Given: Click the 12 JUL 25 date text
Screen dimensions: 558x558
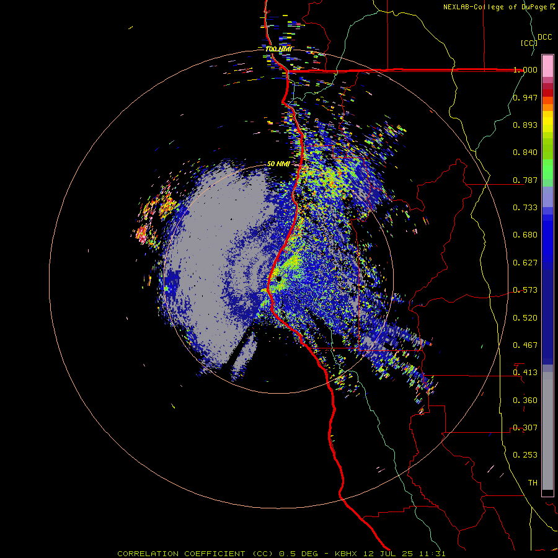Looking at the screenshot, I should (389, 554).
